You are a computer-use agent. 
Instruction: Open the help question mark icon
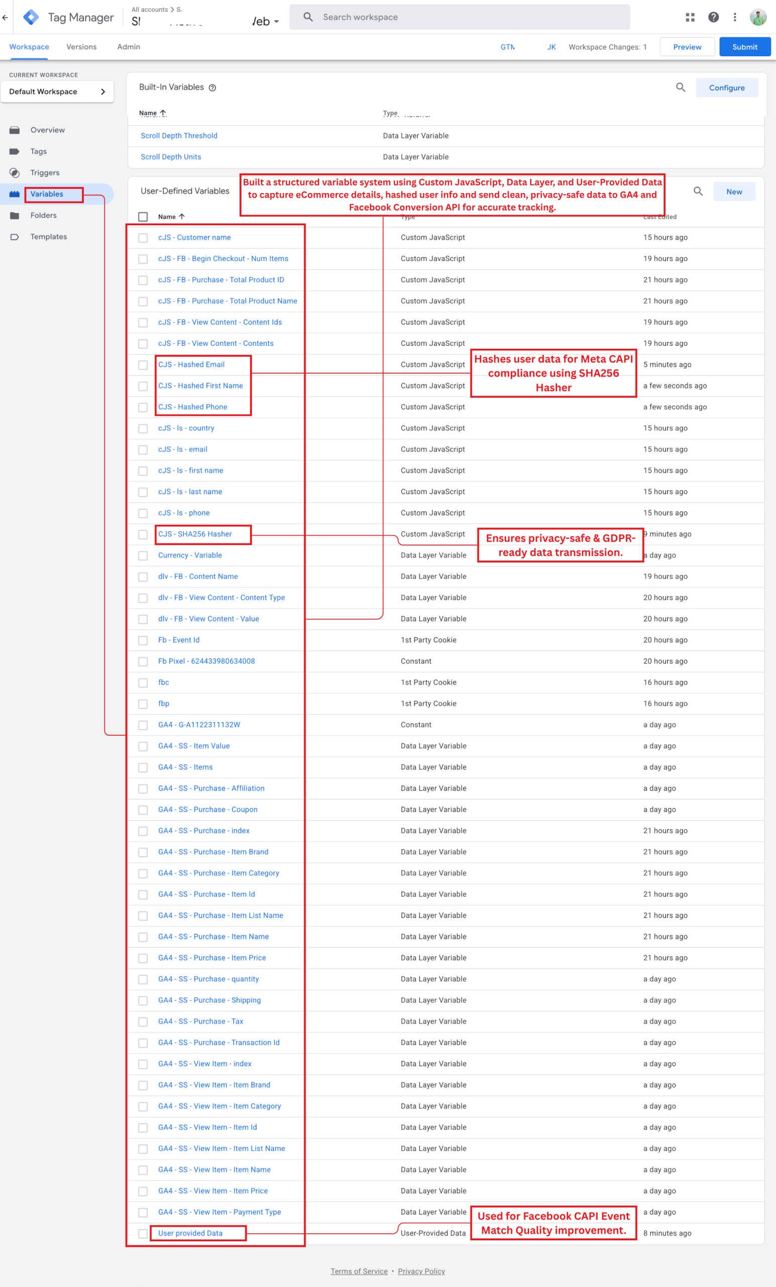coord(713,17)
